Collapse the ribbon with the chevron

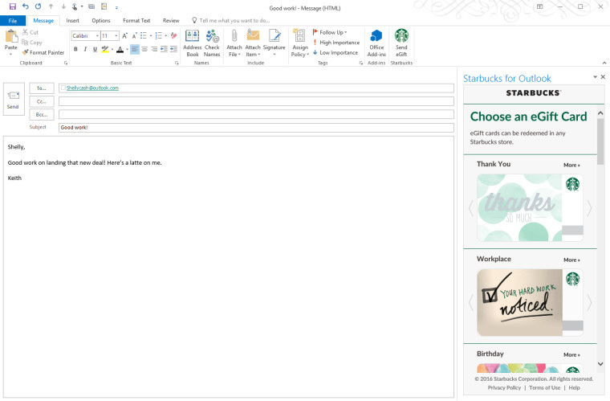pos(604,63)
